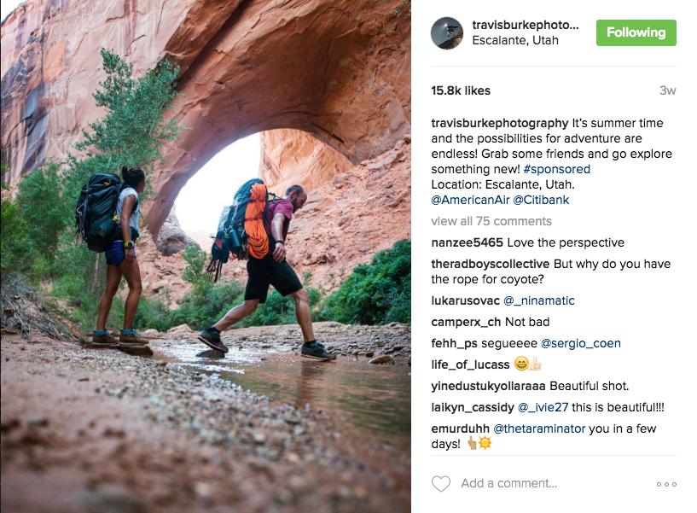Open the @thetaraminator mention
The image size is (697, 513).
[x=539, y=428]
